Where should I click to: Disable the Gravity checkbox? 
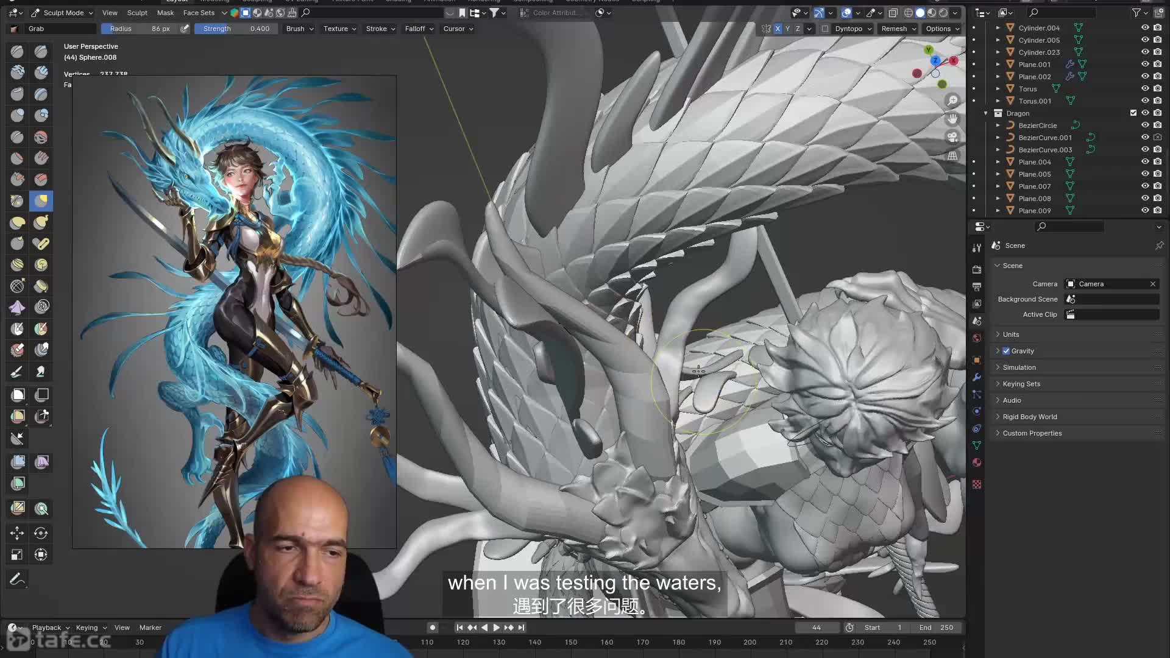point(1006,351)
